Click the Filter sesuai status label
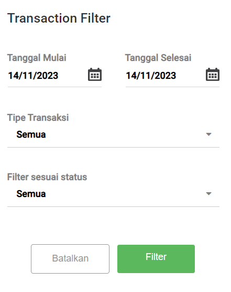This screenshot has width=231, height=292. [x=47, y=177]
